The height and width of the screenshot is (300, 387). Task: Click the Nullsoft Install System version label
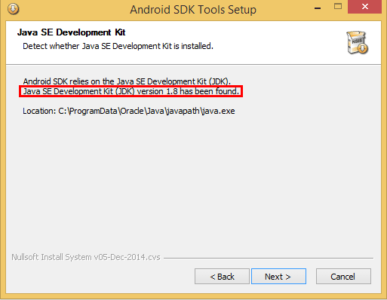(x=86, y=257)
